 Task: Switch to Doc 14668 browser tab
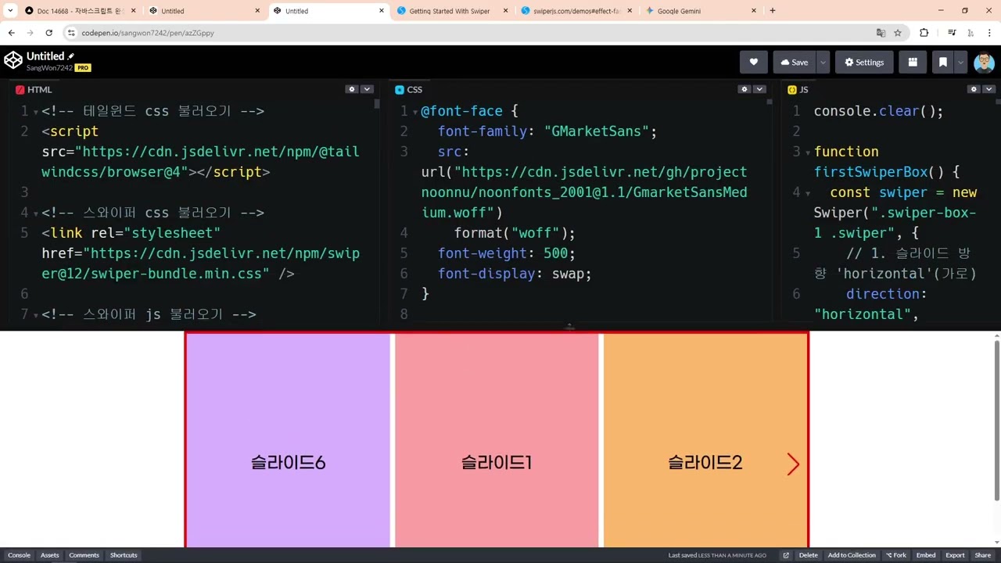(x=80, y=11)
